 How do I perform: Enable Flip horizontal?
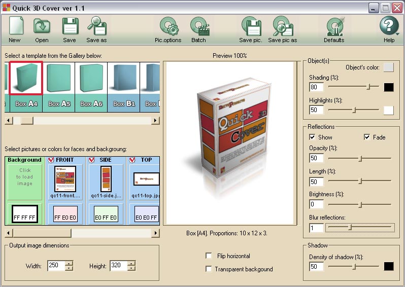click(209, 256)
